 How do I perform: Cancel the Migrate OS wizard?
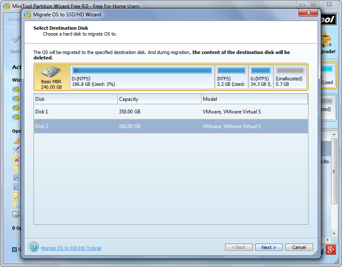coord(299,247)
